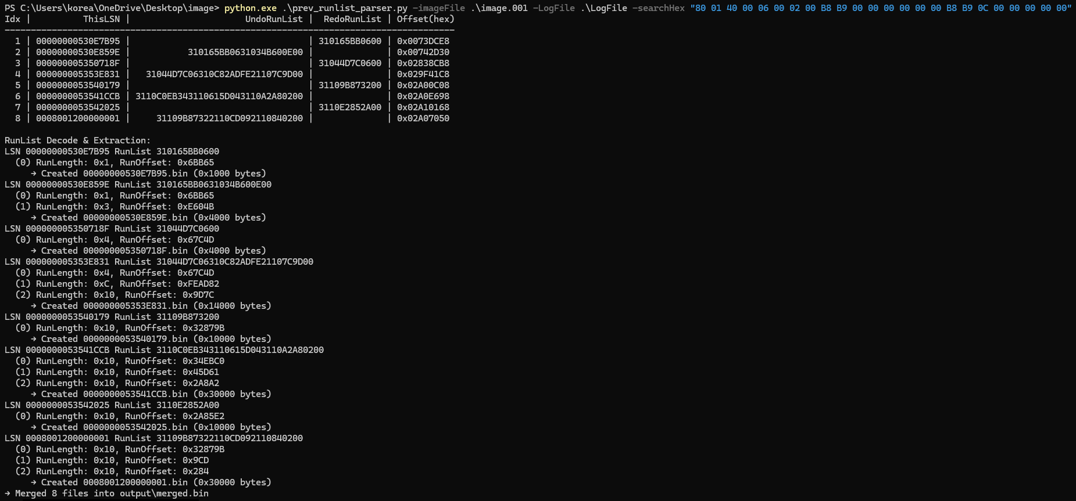
Task: Click the Created 000000005353E831.bin output line
Action: (151, 306)
